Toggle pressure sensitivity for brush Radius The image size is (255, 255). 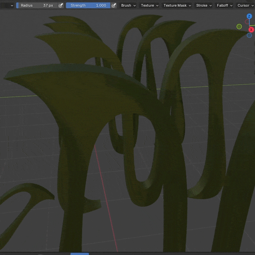[61, 5]
